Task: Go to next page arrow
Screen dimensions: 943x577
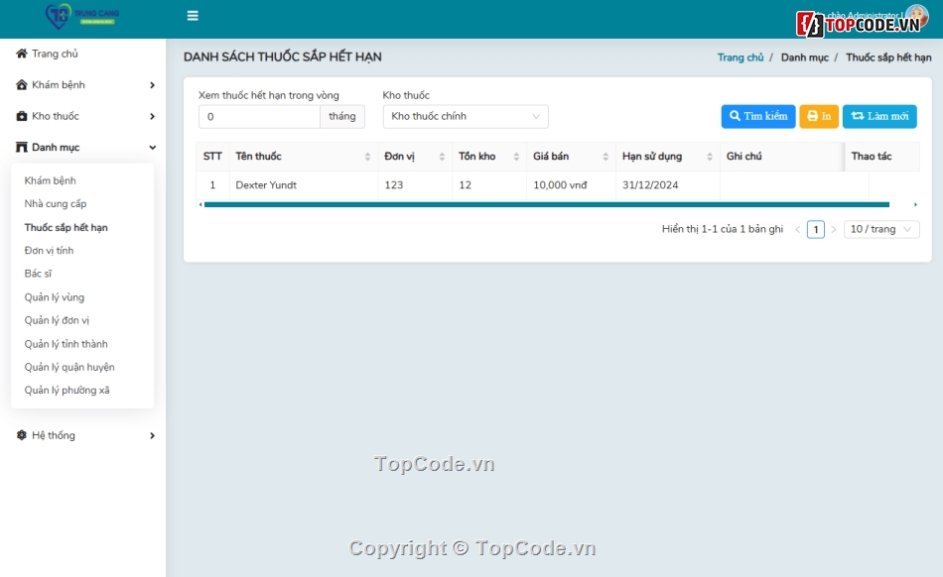Action: click(x=834, y=229)
